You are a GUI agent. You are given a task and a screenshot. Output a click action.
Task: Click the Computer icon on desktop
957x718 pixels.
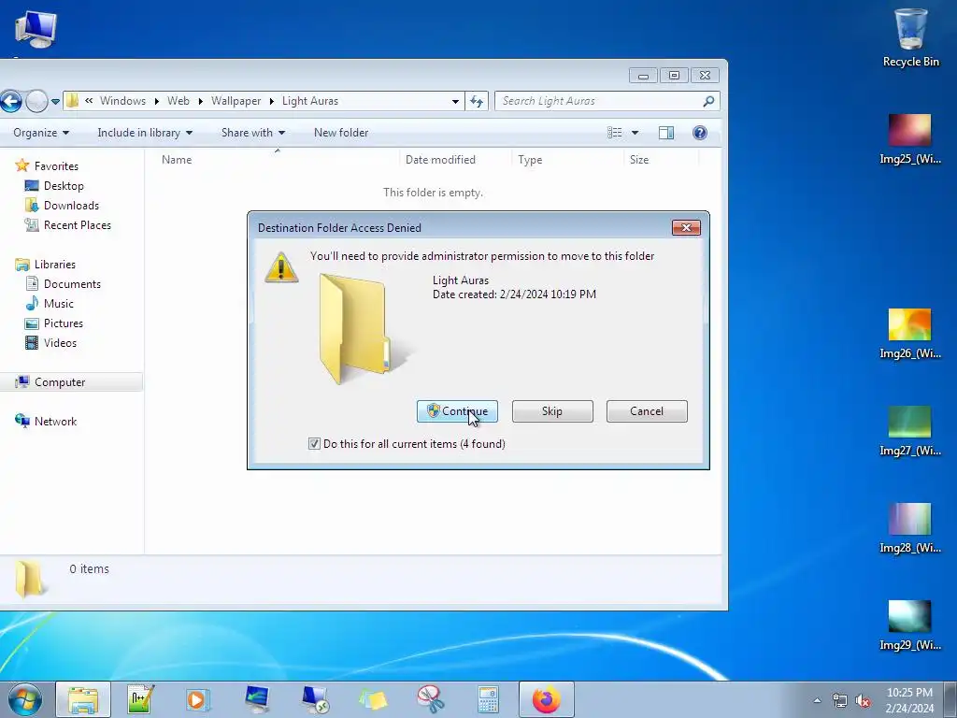click(36, 29)
